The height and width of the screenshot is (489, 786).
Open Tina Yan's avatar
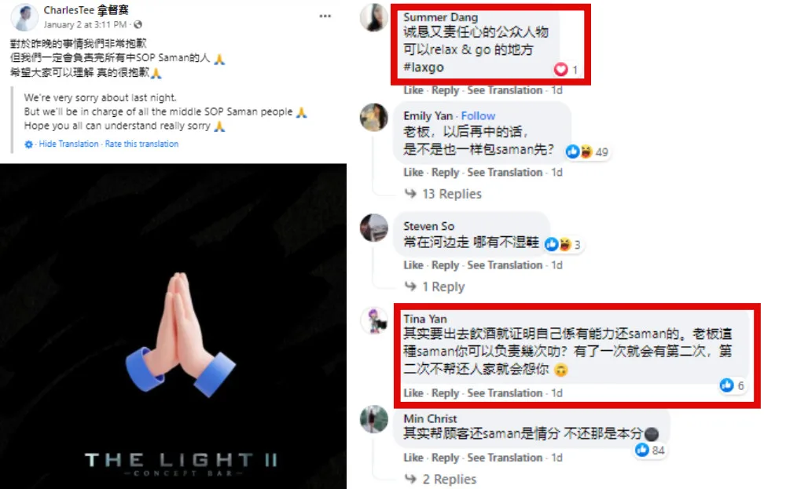[374, 321]
